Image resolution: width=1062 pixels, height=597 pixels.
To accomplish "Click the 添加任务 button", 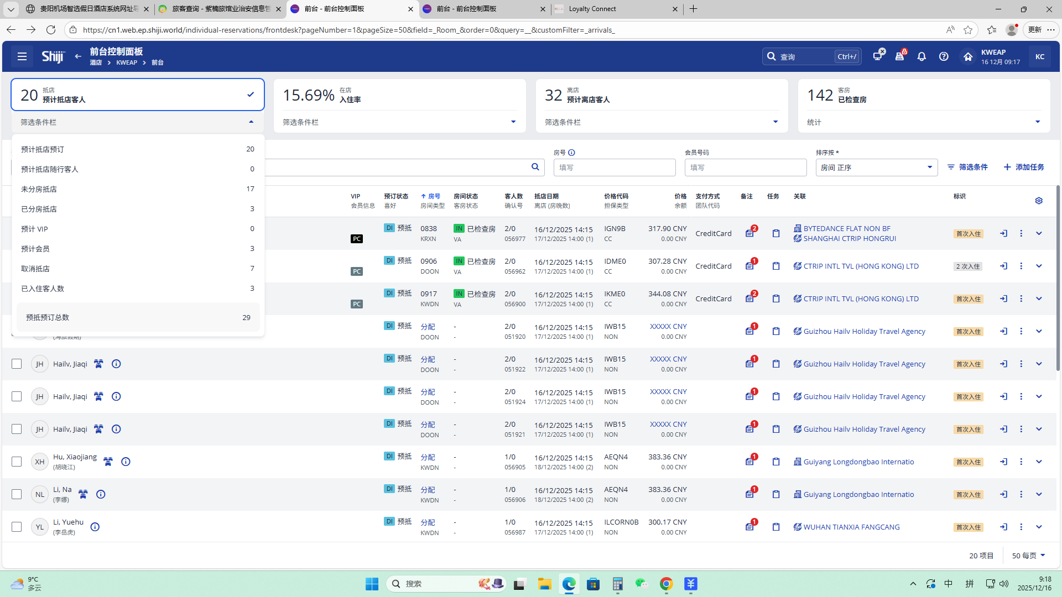I will (x=1024, y=167).
